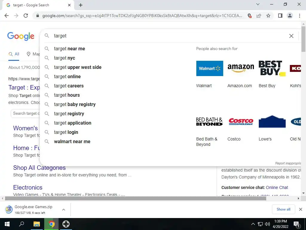
Task: Click the Costco Wholesale logo
Action: (241, 122)
